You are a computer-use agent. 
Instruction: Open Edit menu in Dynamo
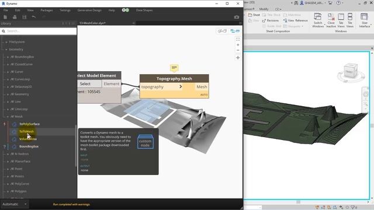[18, 10]
